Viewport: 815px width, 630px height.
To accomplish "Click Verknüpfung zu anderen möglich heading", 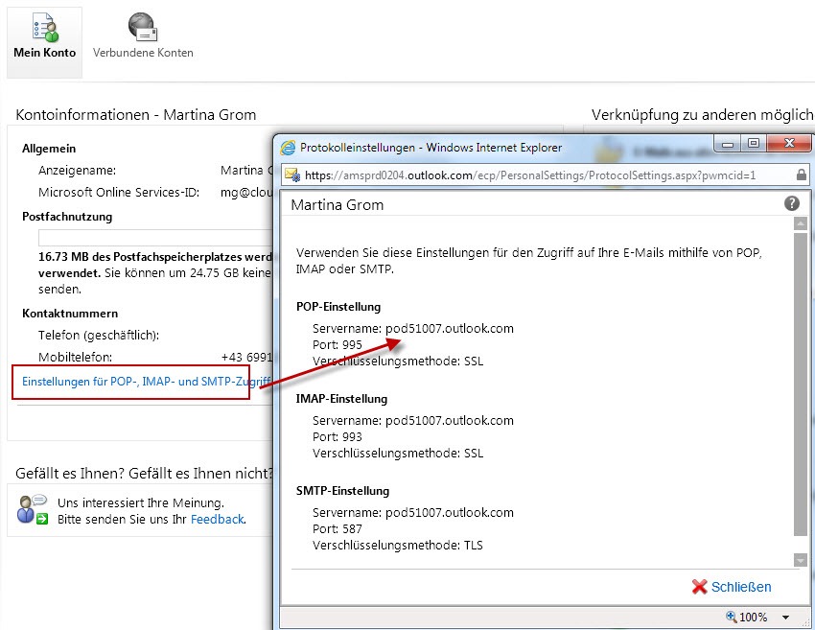I will click(x=702, y=114).
